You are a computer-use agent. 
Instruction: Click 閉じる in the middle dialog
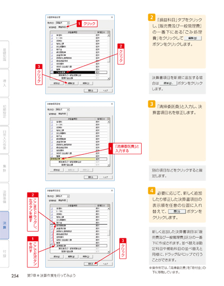[x=91, y=177]
